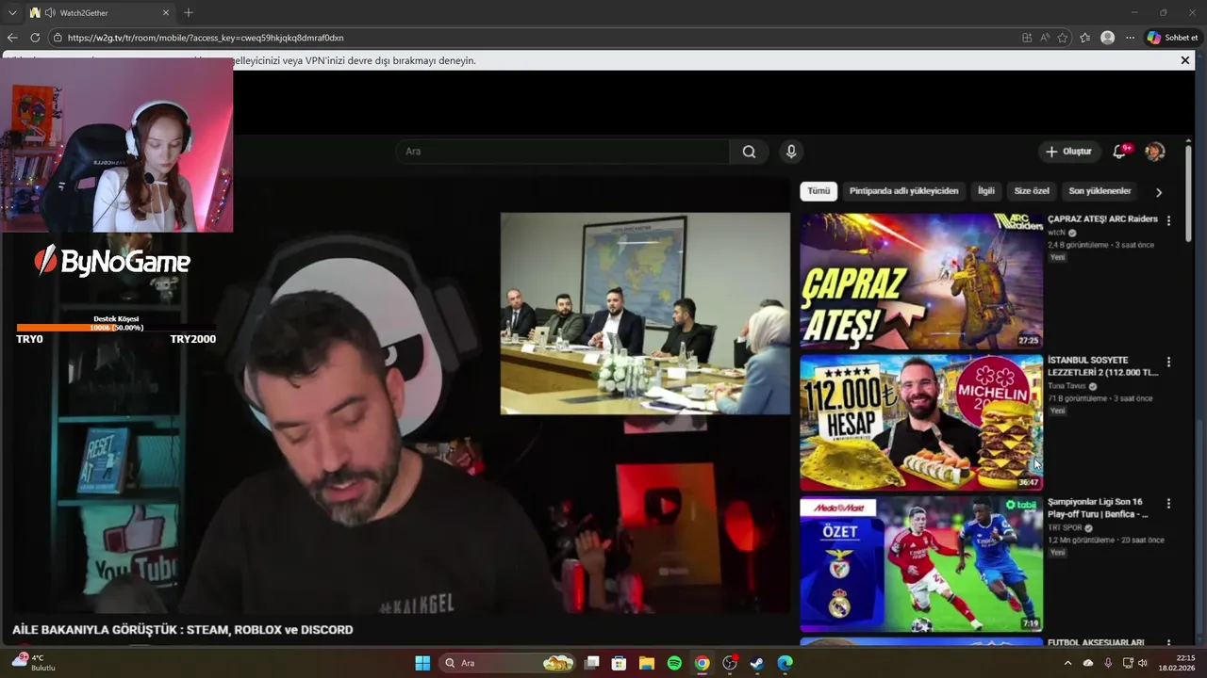Open OneDrive cloud tray icon
The height and width of the screenshot is (678, 1207).
[1088, 663]
